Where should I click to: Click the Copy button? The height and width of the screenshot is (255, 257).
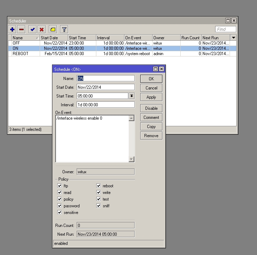151,127
